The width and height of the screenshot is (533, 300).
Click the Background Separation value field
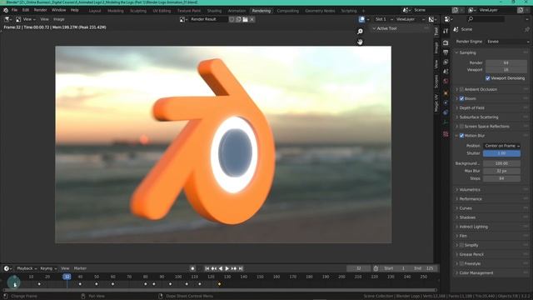501,163
